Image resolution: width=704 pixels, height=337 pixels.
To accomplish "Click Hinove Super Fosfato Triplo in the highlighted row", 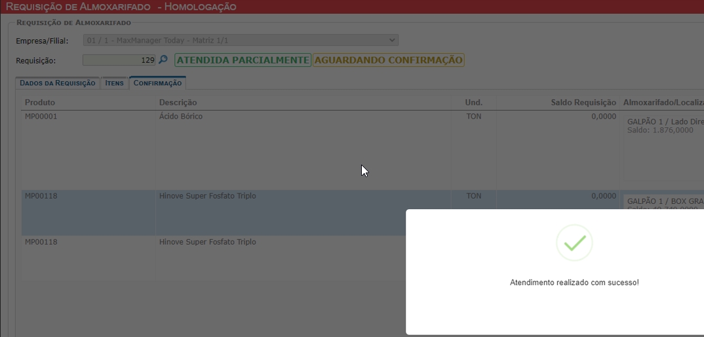I will 207,196.
